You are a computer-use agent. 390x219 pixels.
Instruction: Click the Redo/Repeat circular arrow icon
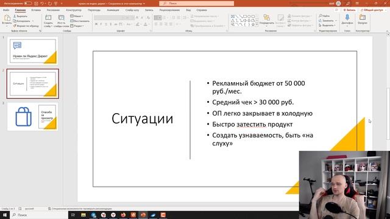50,4
